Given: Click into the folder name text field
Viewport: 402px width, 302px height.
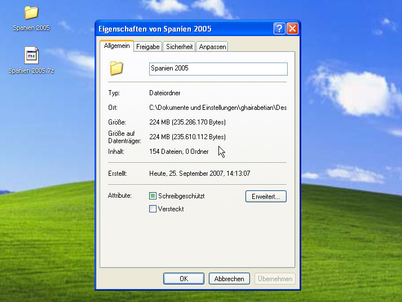Looking at the screenshot, I should (218, 69).
